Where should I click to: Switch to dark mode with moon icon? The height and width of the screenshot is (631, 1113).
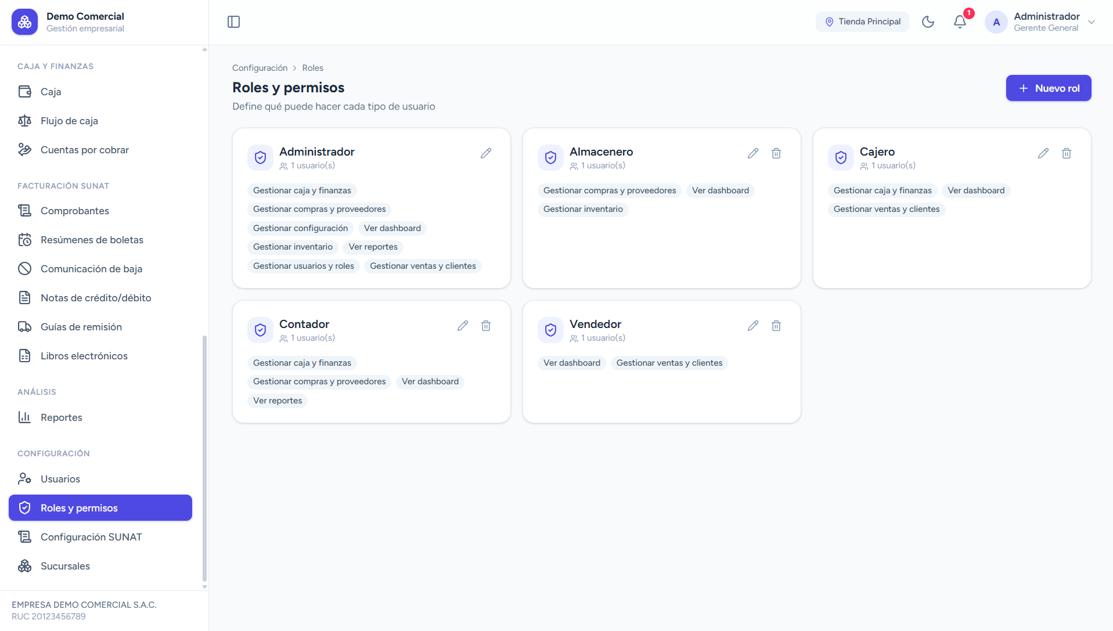(x=928, y=22)
